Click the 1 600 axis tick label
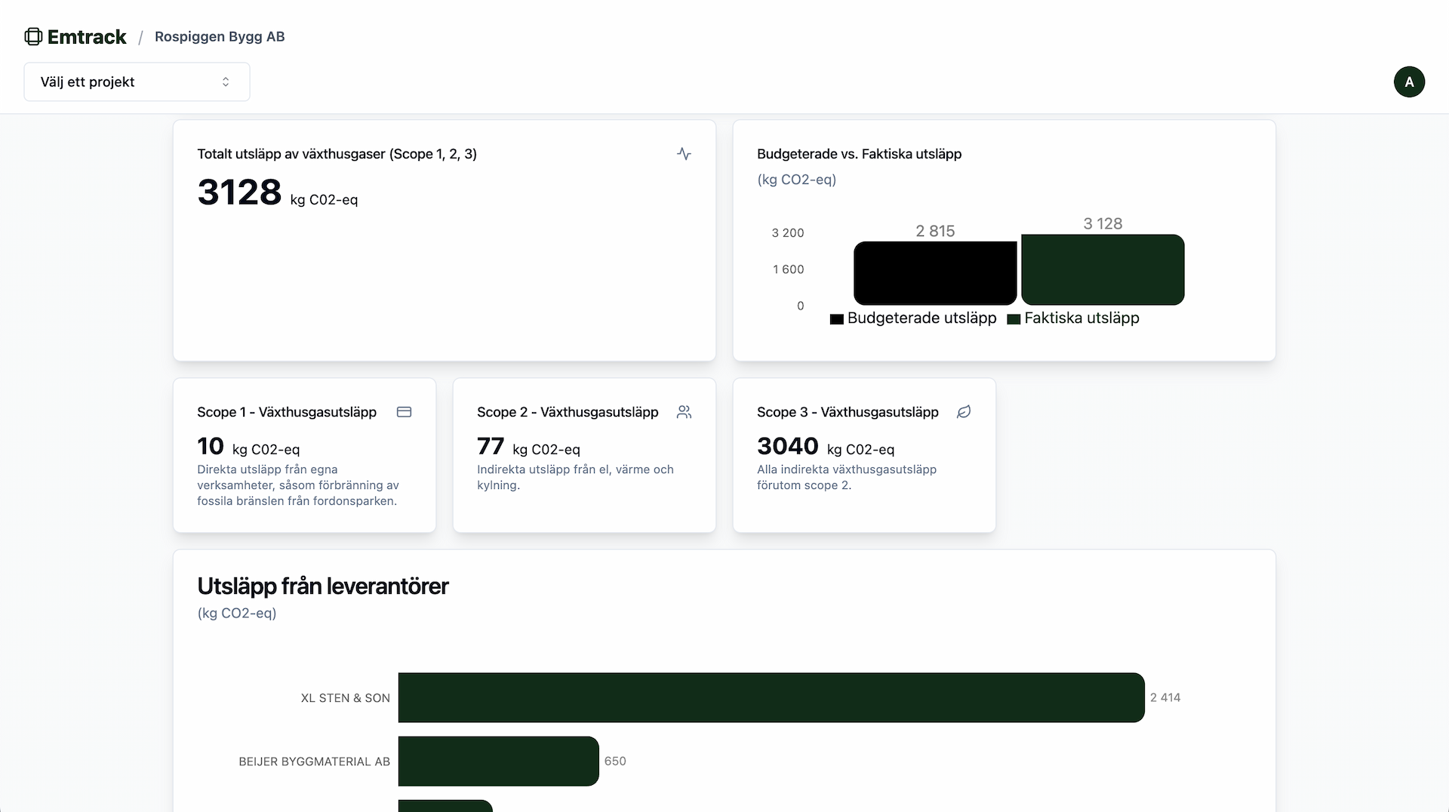 (788, 269)
